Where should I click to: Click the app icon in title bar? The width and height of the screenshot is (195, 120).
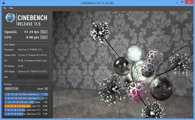[3, 3]
